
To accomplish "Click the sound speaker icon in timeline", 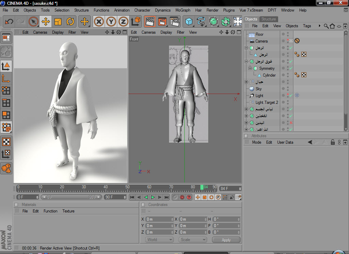I will [x=232, y=197].
